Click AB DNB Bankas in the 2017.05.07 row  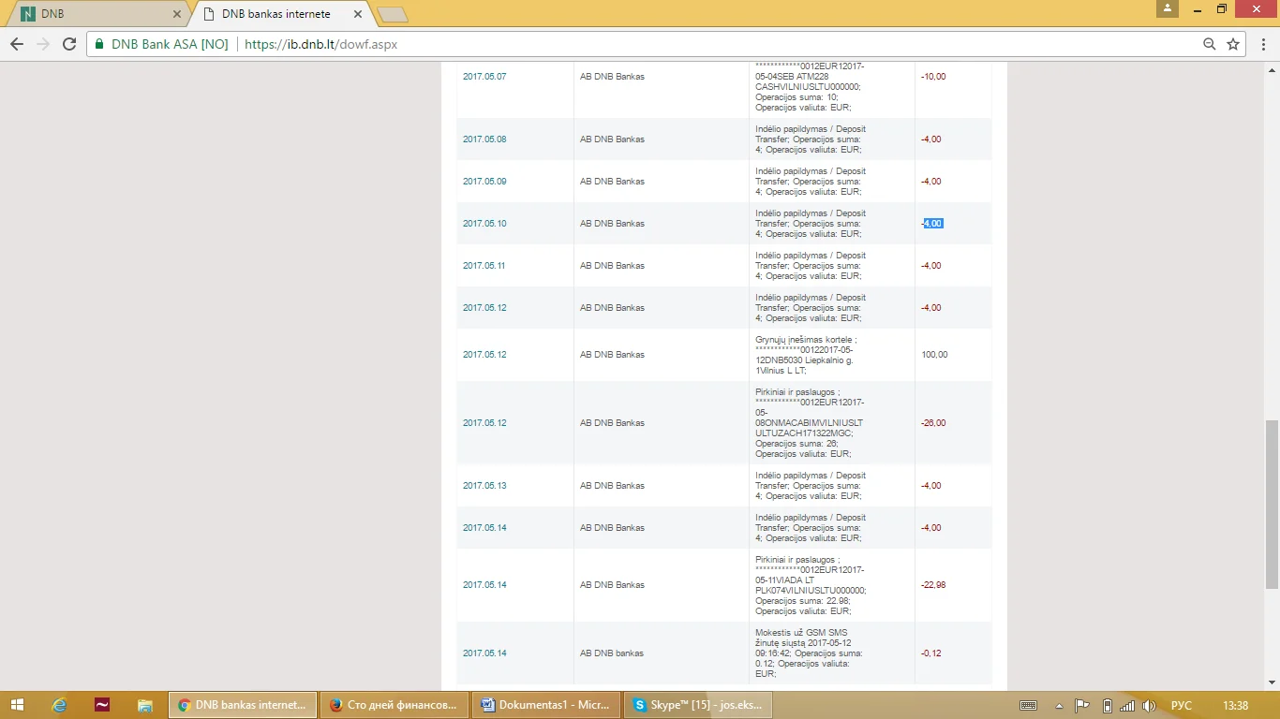[612, 77]
